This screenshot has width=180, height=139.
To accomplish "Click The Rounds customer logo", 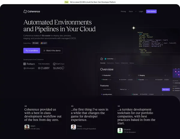I will [x=44, y=64].
